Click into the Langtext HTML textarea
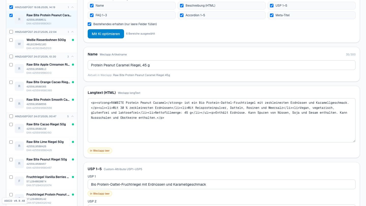The width and height of the screenshot is (366, 206). pos(221,120)
